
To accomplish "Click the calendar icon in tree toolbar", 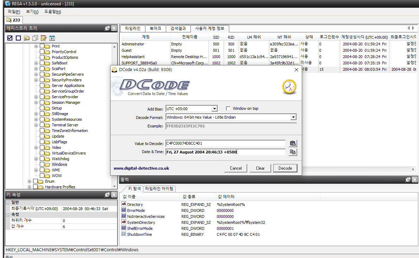I will pos(52,38).
